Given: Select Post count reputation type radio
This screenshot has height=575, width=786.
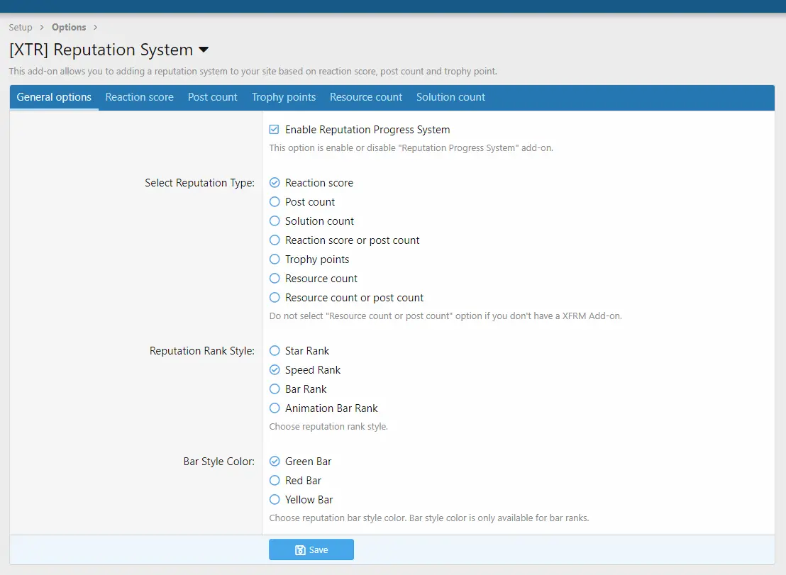Looking at the screenshot, I should pyautogui.click(x=275, y=202).
